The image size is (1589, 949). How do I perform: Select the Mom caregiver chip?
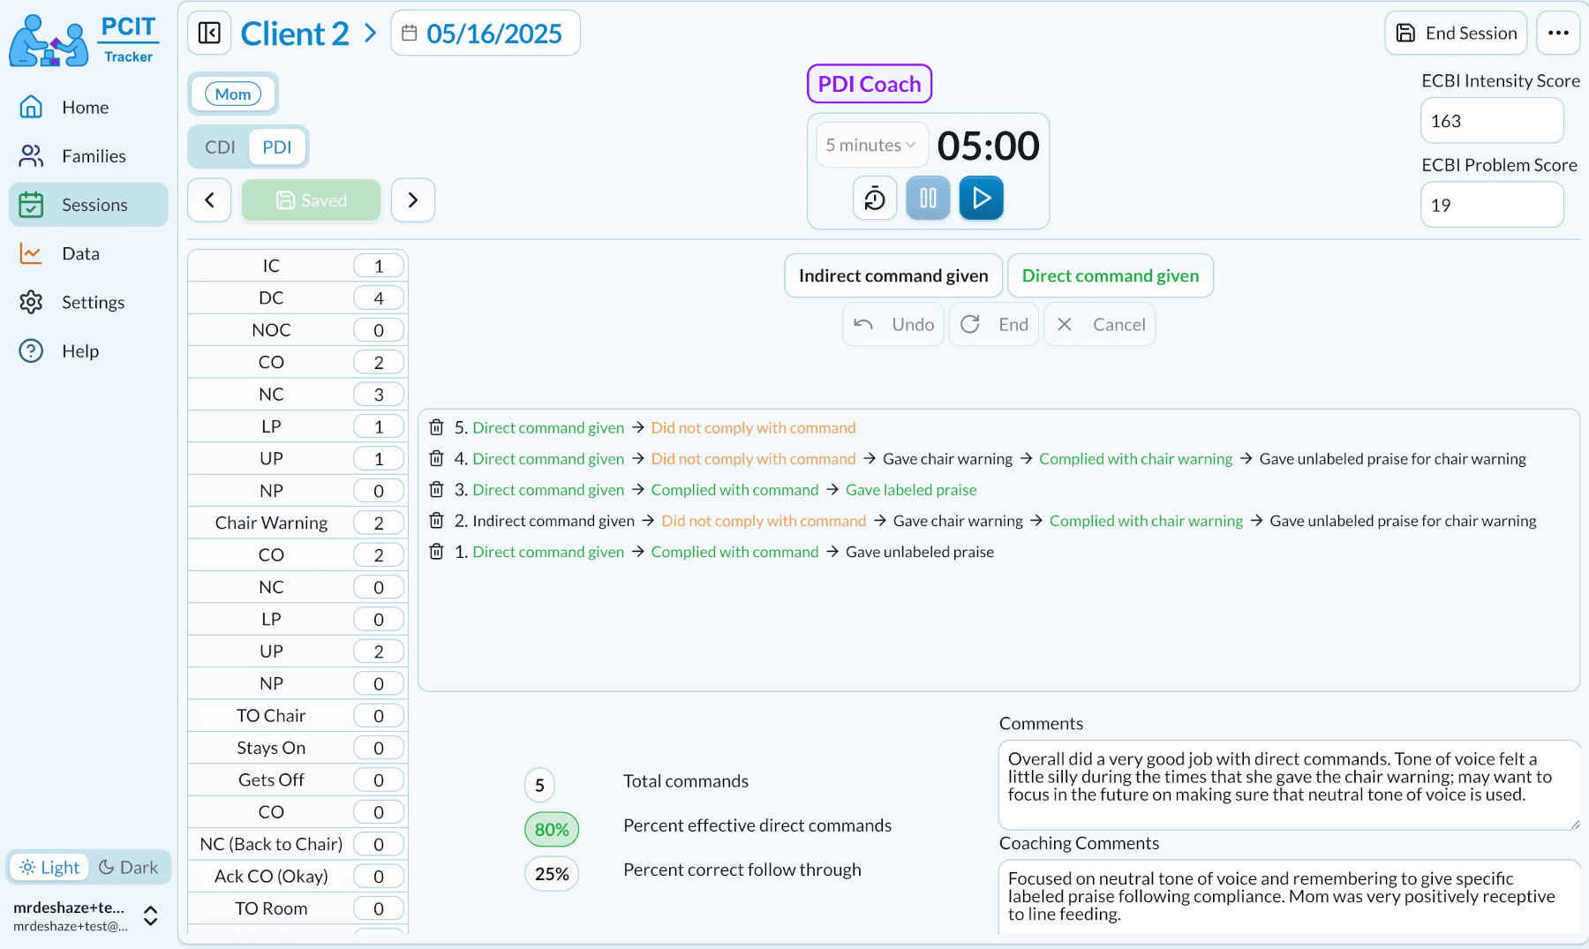(233, 94)
